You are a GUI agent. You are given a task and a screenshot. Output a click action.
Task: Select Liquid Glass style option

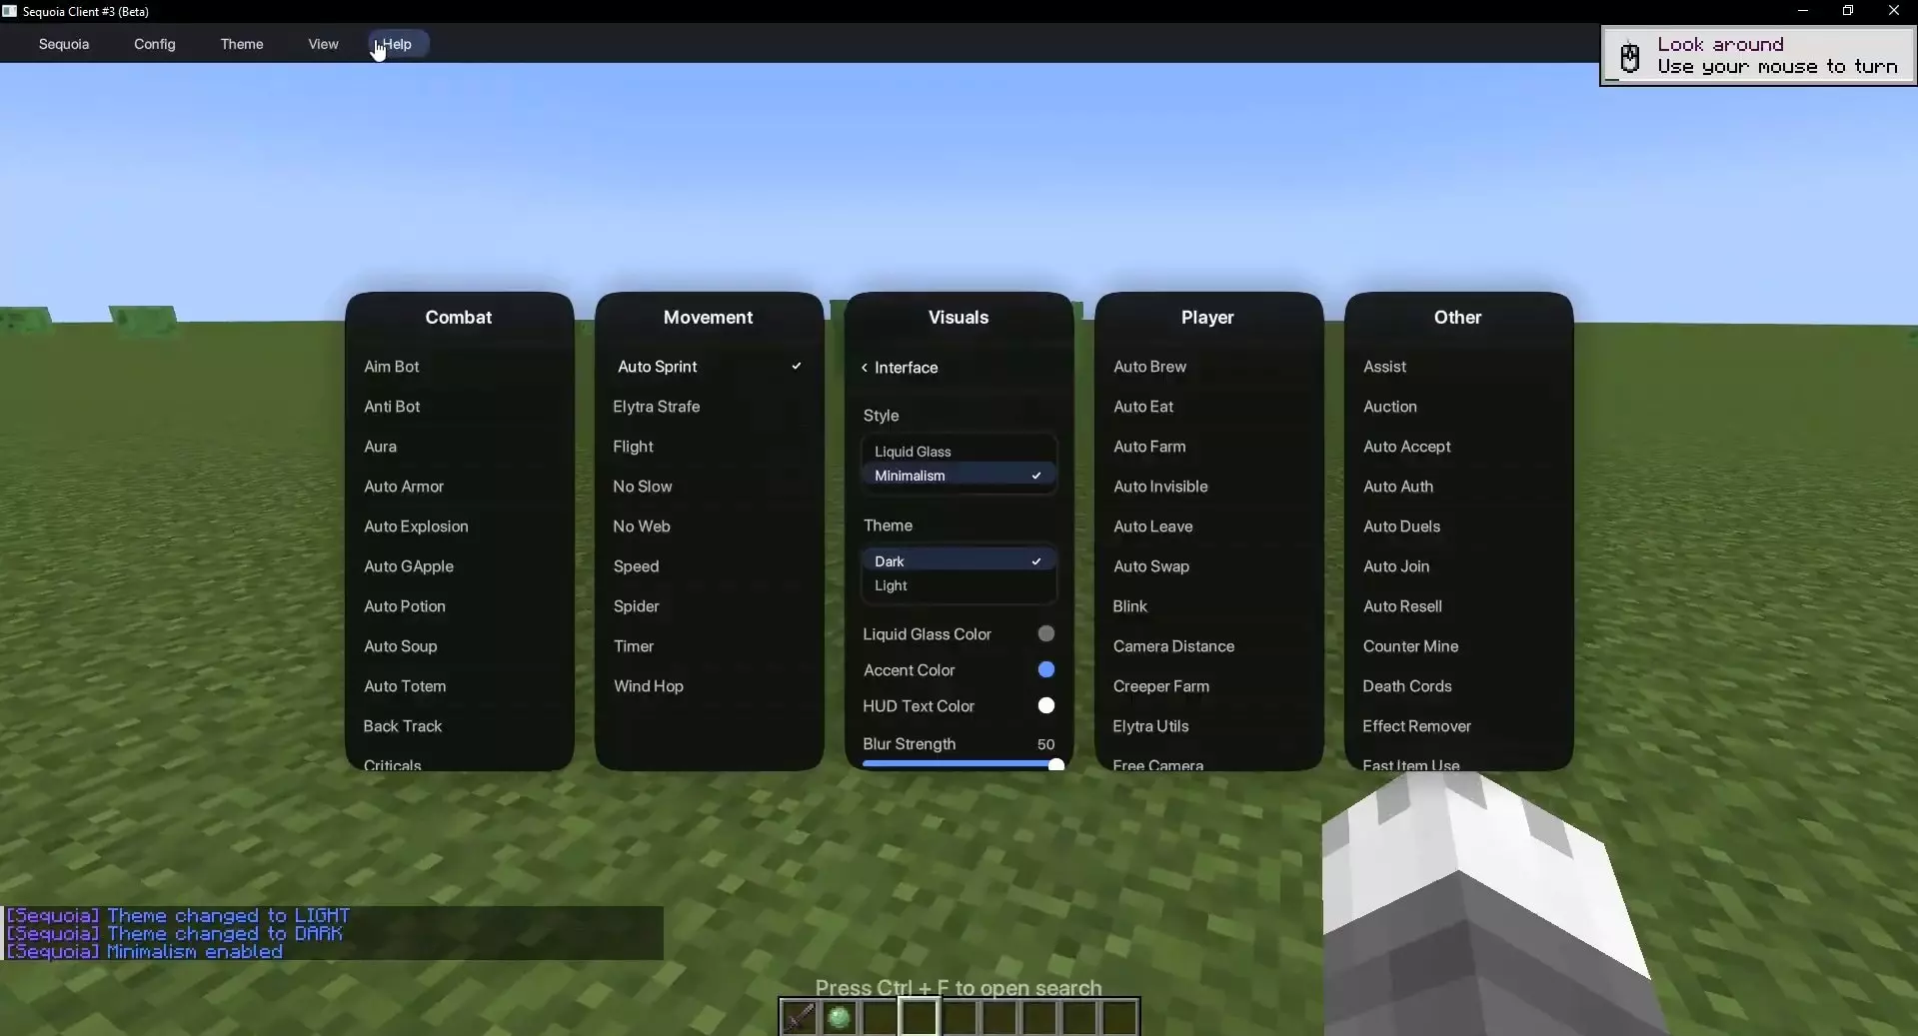959,452
